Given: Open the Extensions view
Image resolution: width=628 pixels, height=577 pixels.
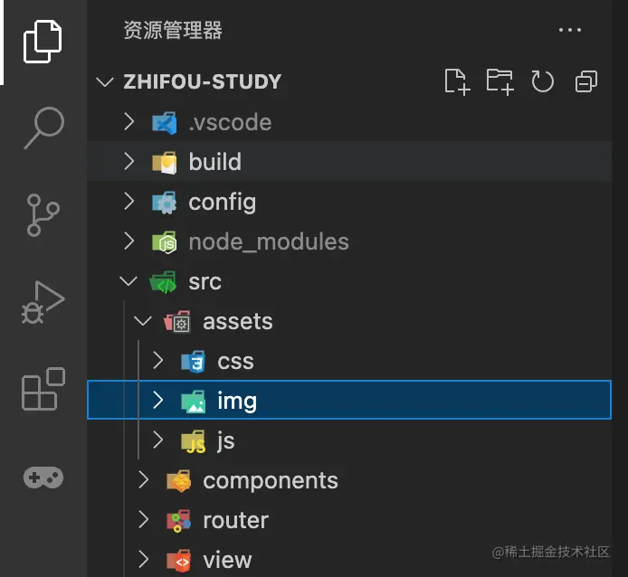Looking at the screenshot, I should click(x=43, y=389).
